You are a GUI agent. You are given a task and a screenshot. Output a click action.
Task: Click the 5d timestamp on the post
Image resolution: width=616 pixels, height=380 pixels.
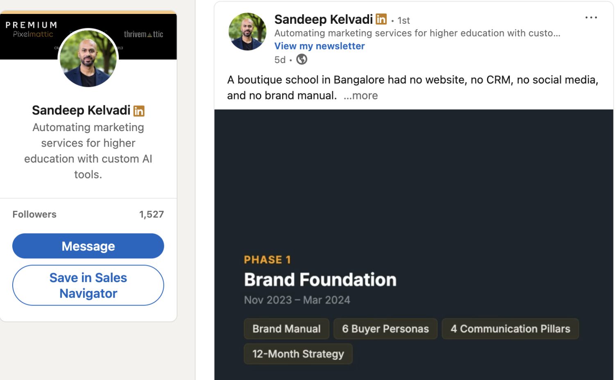pyautogui.click(x=280, y=59)
